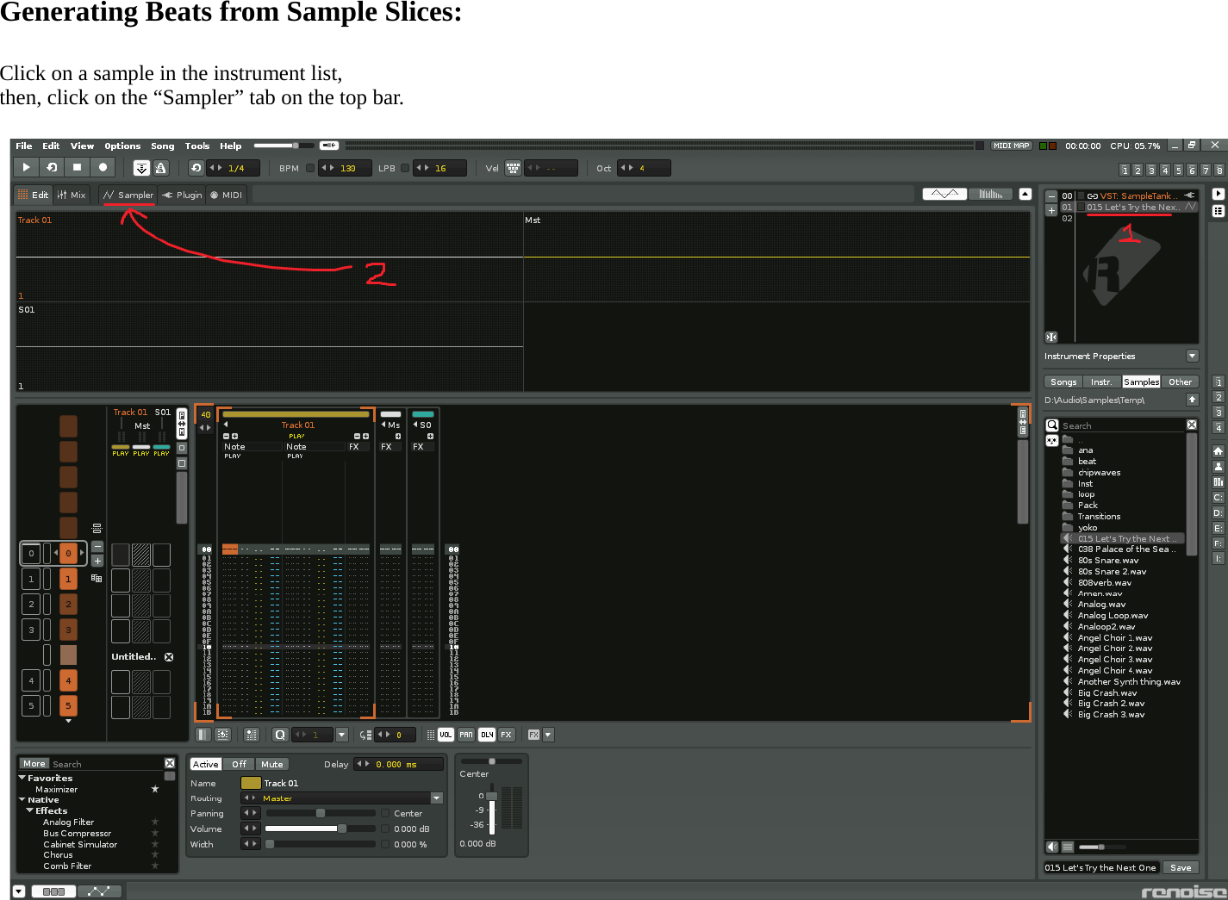The image size is (1228, 900).
Task: Toggle pattern follow icon in transport bar
Action: (142, 168)
